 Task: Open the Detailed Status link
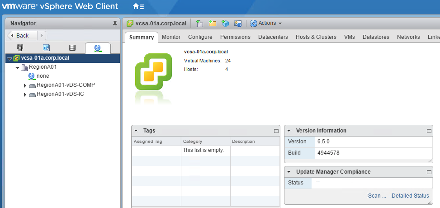[x=410, y=196]
